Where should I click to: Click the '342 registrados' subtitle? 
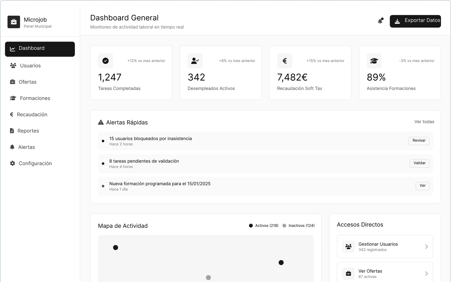point(373,250)
